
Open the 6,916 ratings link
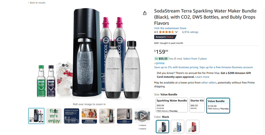(190, 32)
